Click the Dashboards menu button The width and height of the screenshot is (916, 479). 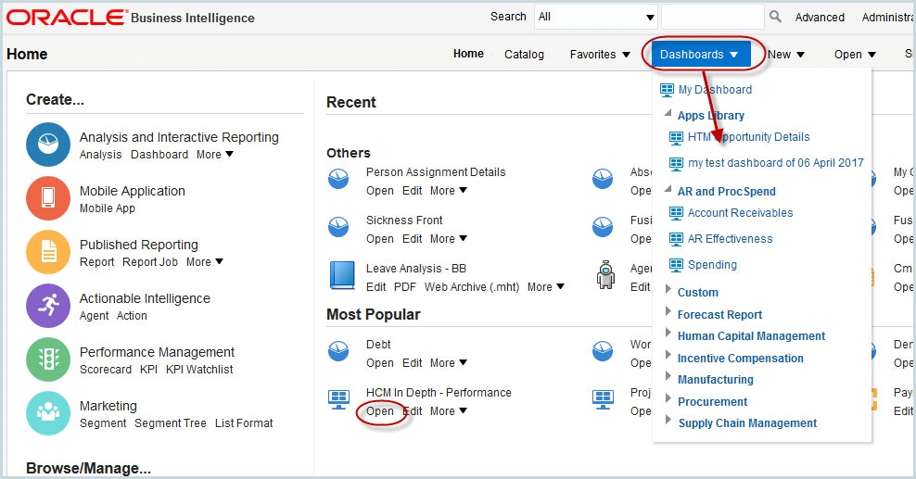tap(700, 55)
